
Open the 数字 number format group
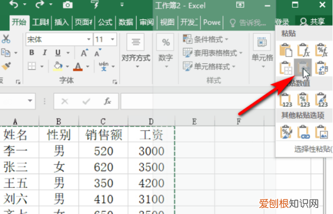[165, 51]
